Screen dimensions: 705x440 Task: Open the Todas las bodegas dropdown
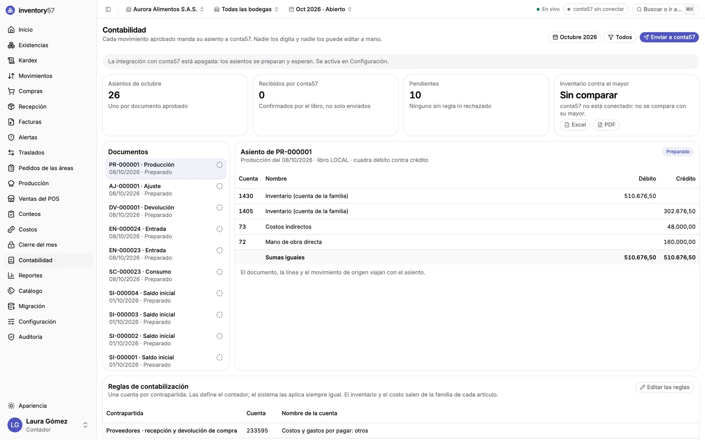(246, 9)
